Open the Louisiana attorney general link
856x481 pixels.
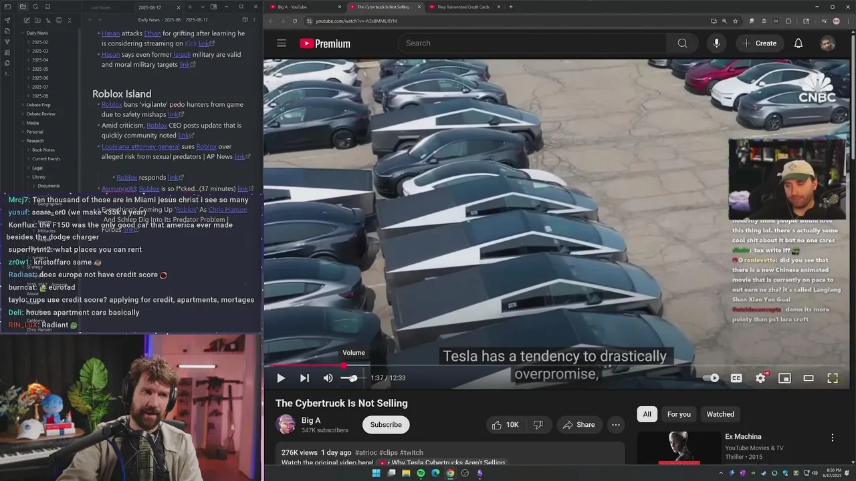[140, 146]
